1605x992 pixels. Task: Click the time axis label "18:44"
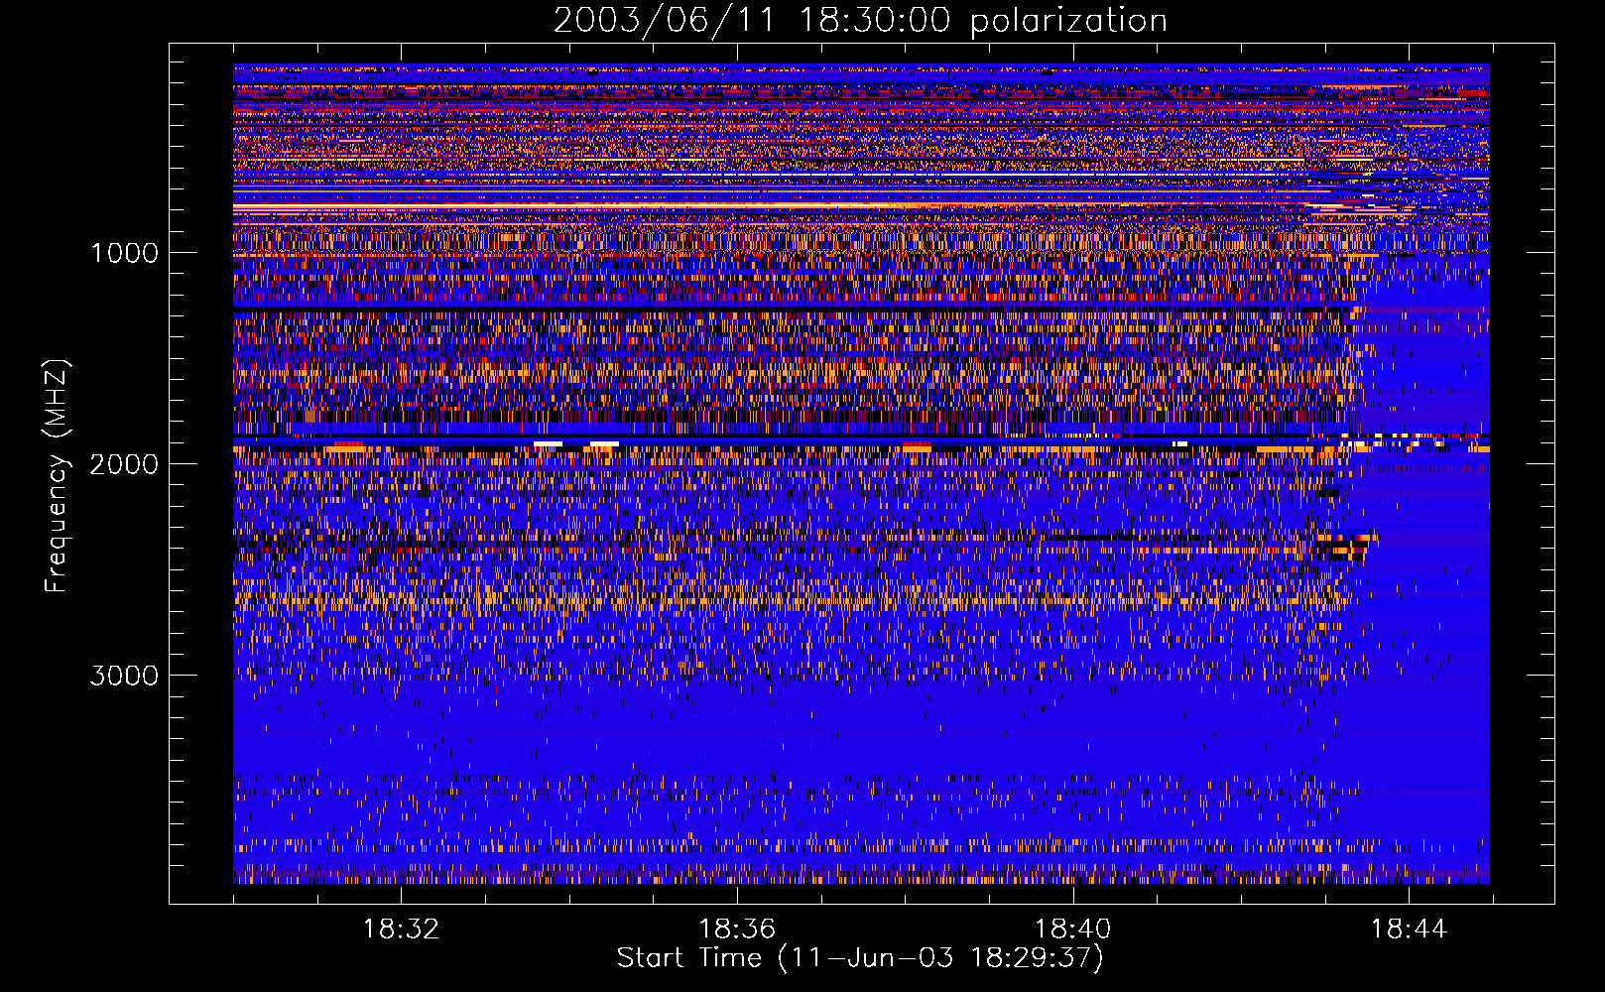[x=1410, y=930]
